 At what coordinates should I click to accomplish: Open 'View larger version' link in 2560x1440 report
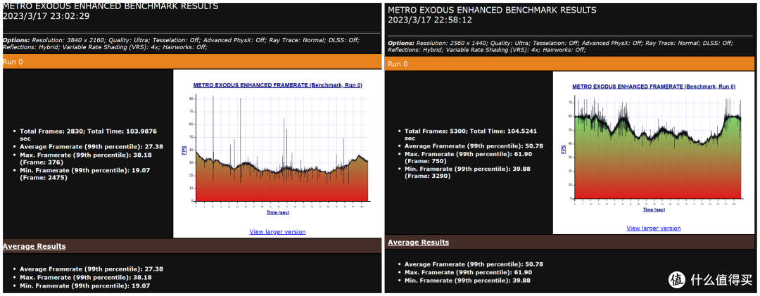coord(653,229)
